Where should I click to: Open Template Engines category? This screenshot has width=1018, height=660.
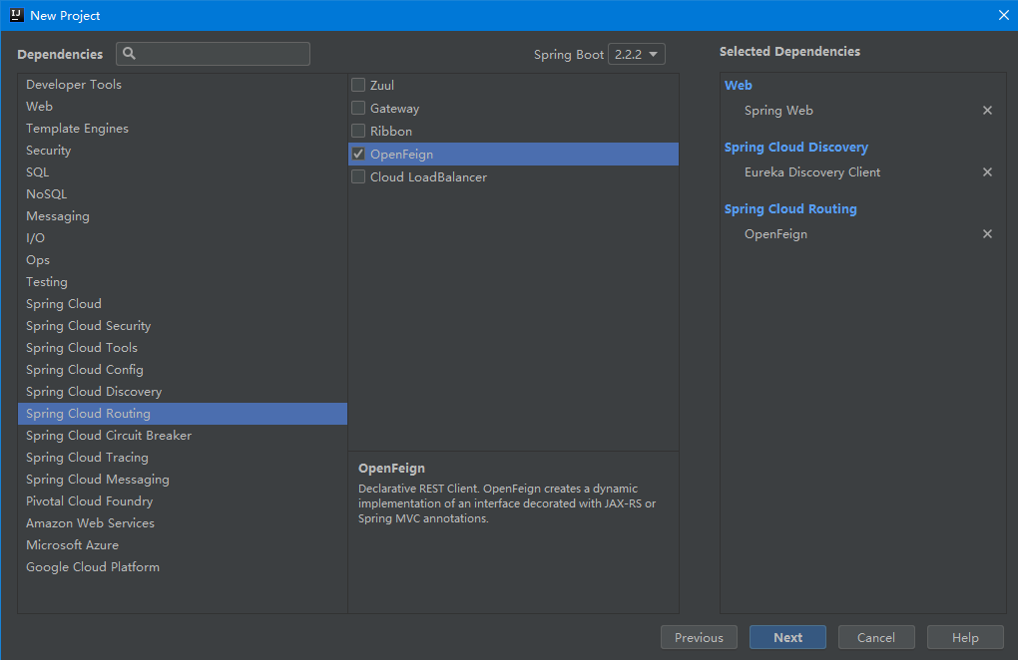(x=183, y=129)
